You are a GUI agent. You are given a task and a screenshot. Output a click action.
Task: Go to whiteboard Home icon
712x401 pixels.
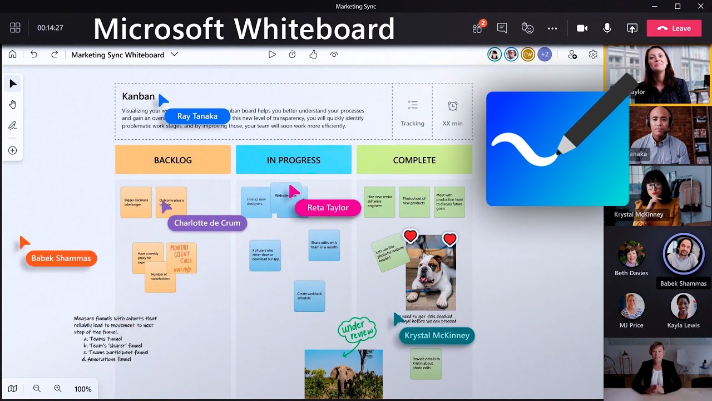click(x=12, y=55)
